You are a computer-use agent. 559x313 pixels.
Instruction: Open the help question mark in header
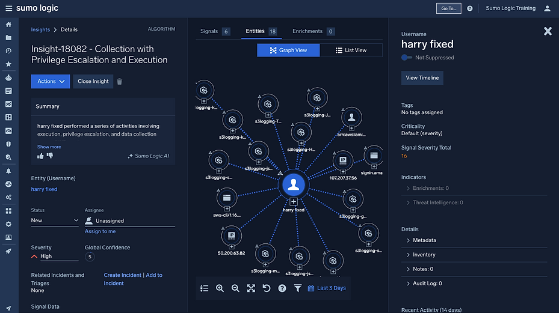[x=470, y=8]
